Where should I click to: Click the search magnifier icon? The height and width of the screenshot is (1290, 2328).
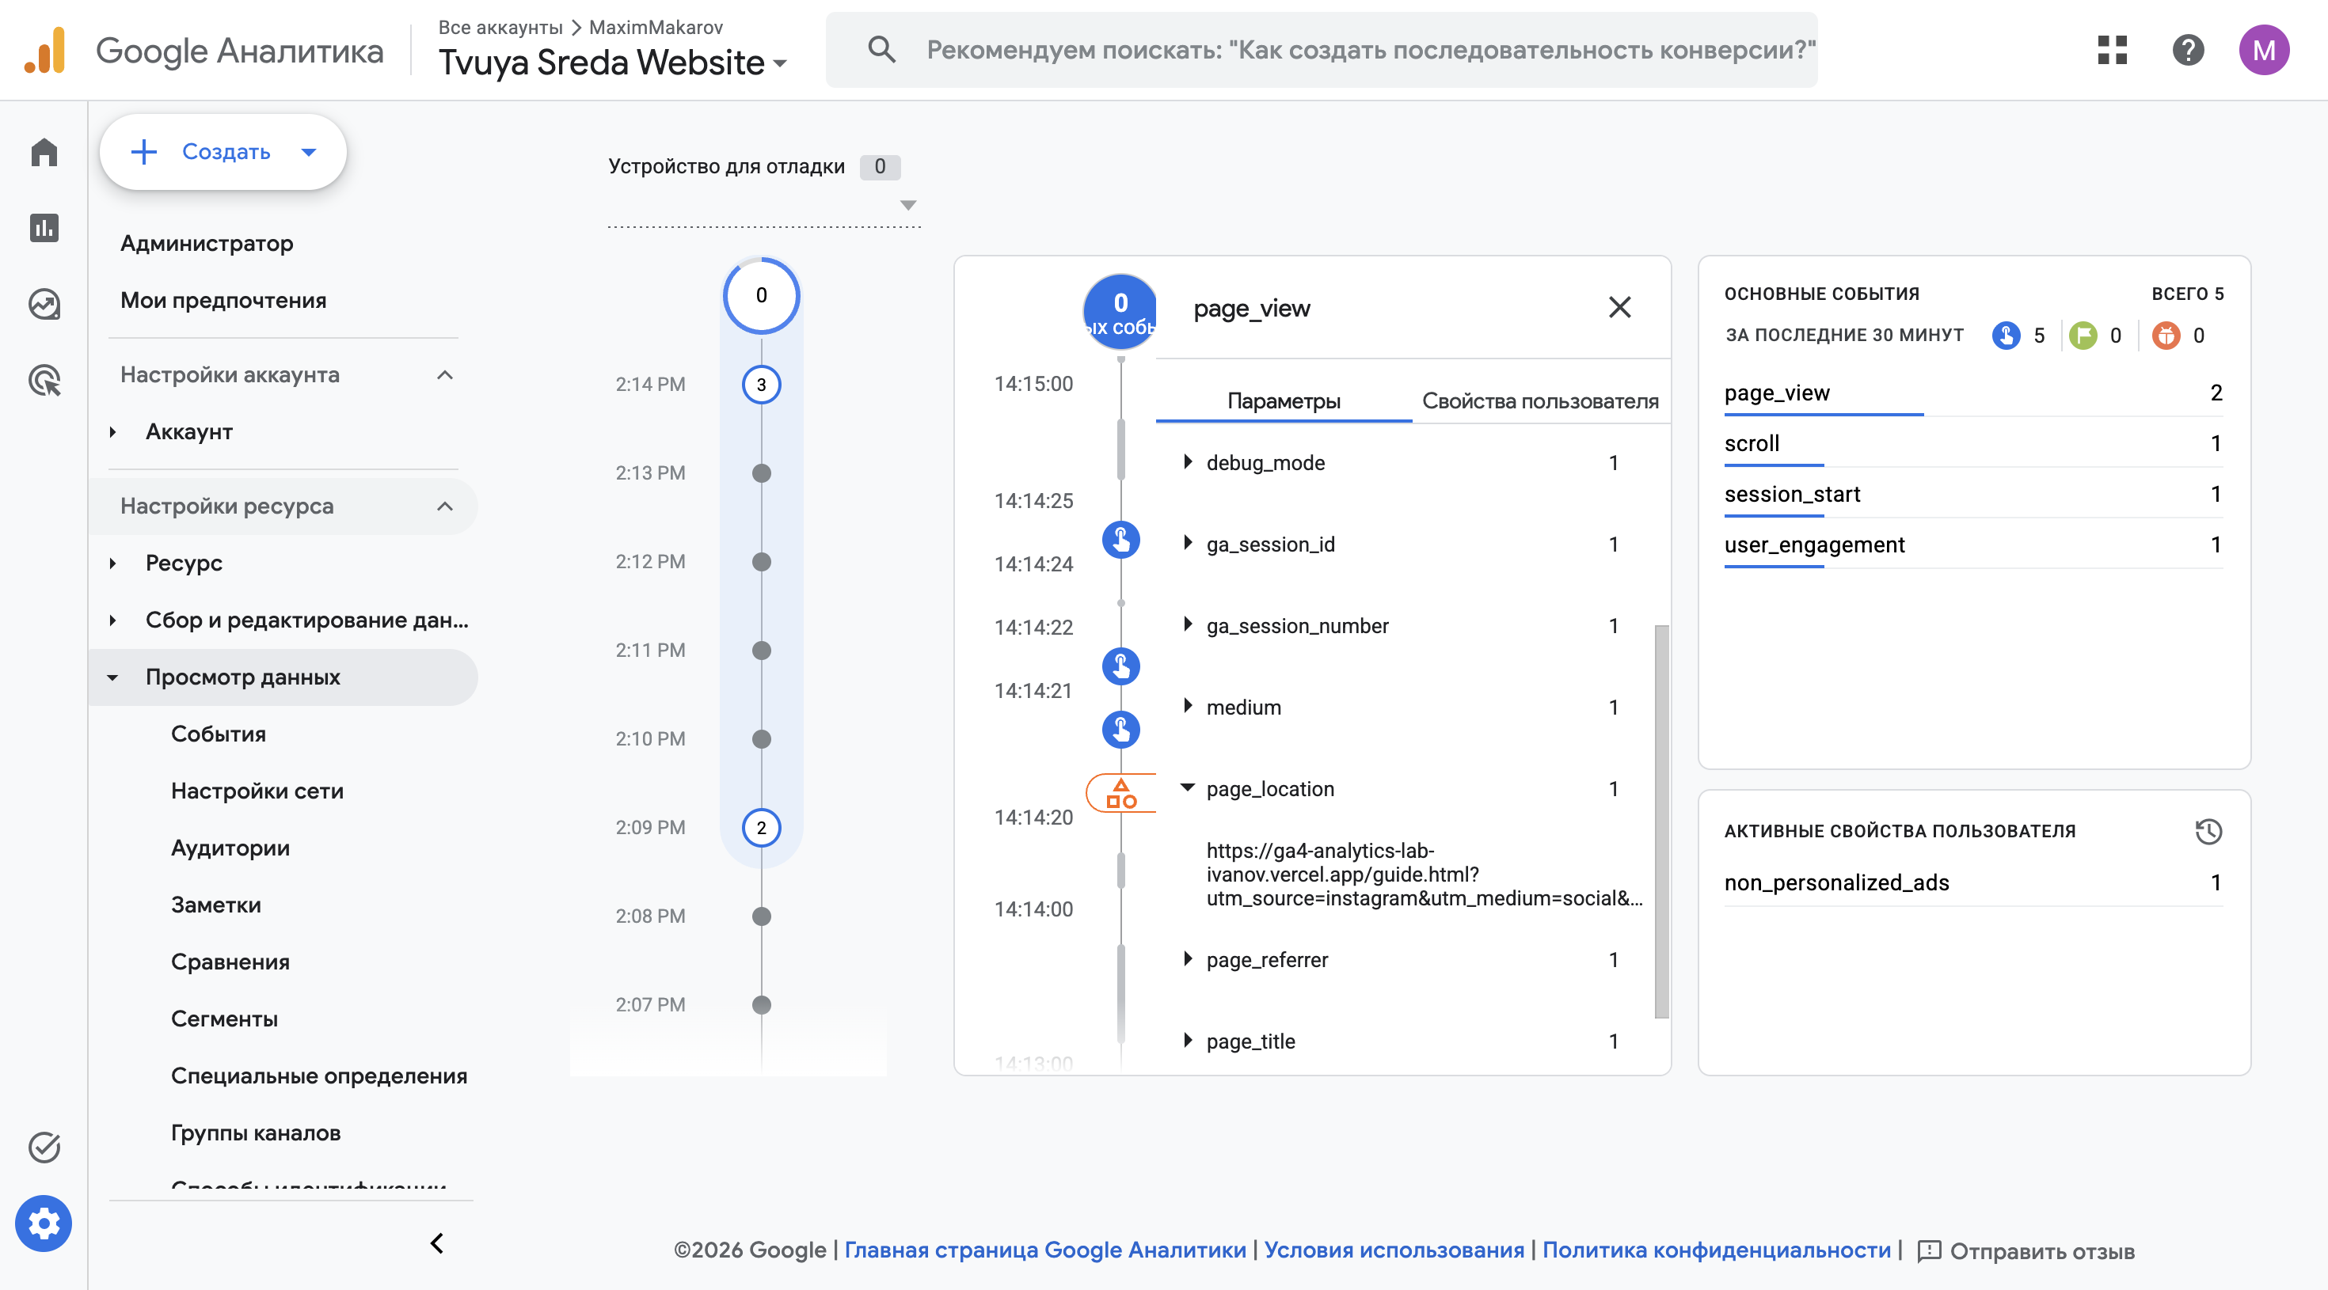882,50
